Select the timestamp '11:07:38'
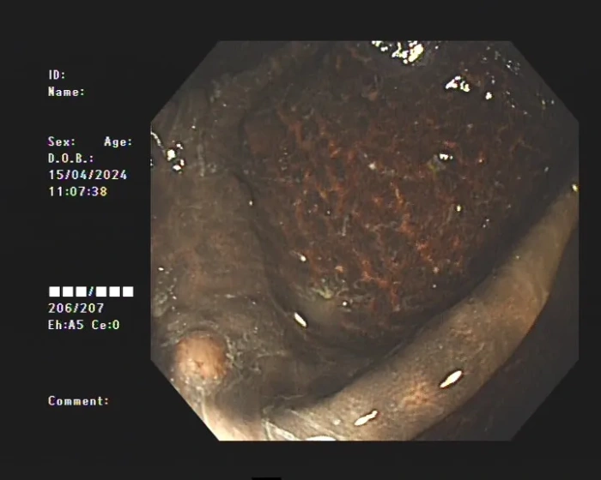Viewport: 601px width, 480px height. [78, 191]
